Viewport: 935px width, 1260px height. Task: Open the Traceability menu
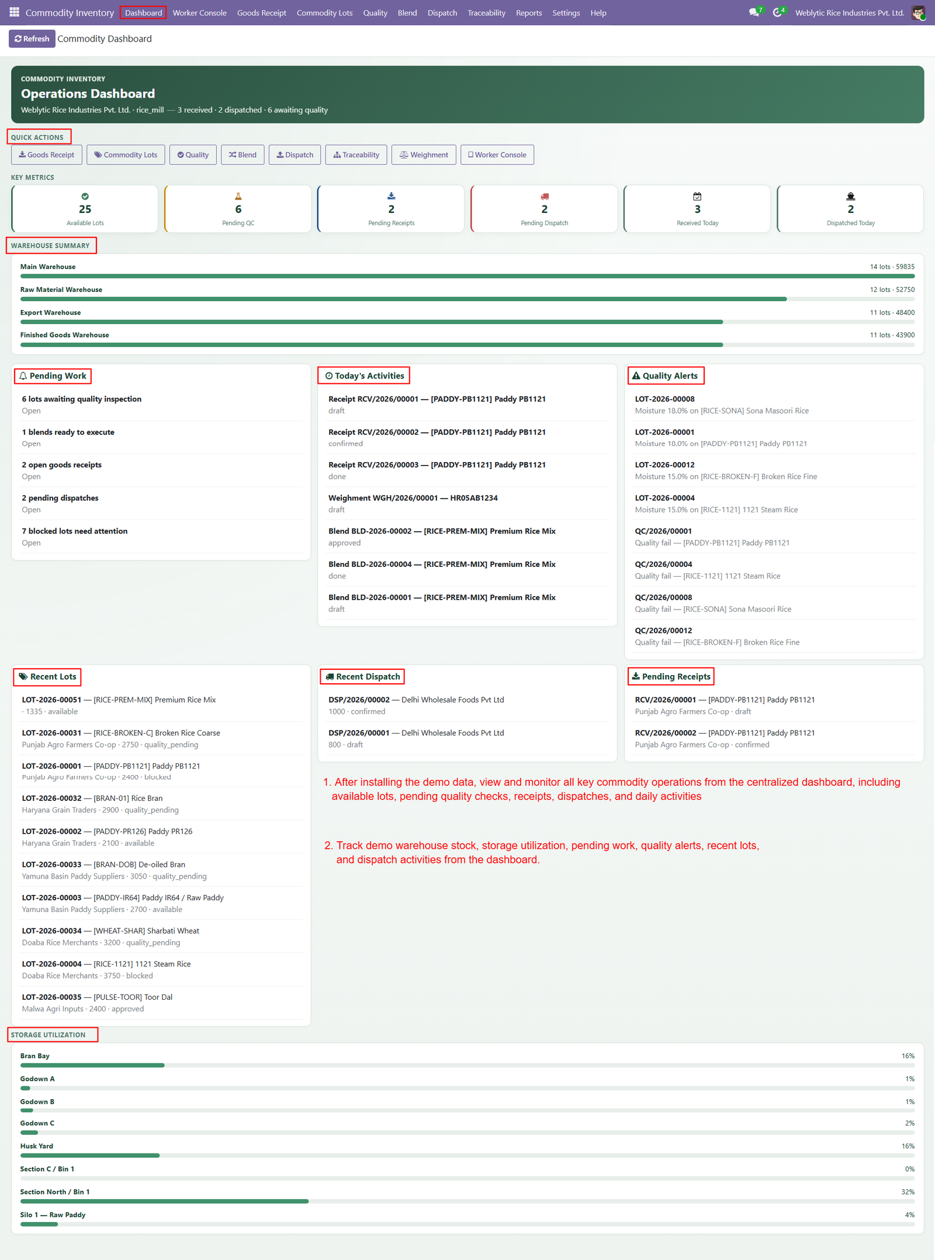tap(486, 13)
